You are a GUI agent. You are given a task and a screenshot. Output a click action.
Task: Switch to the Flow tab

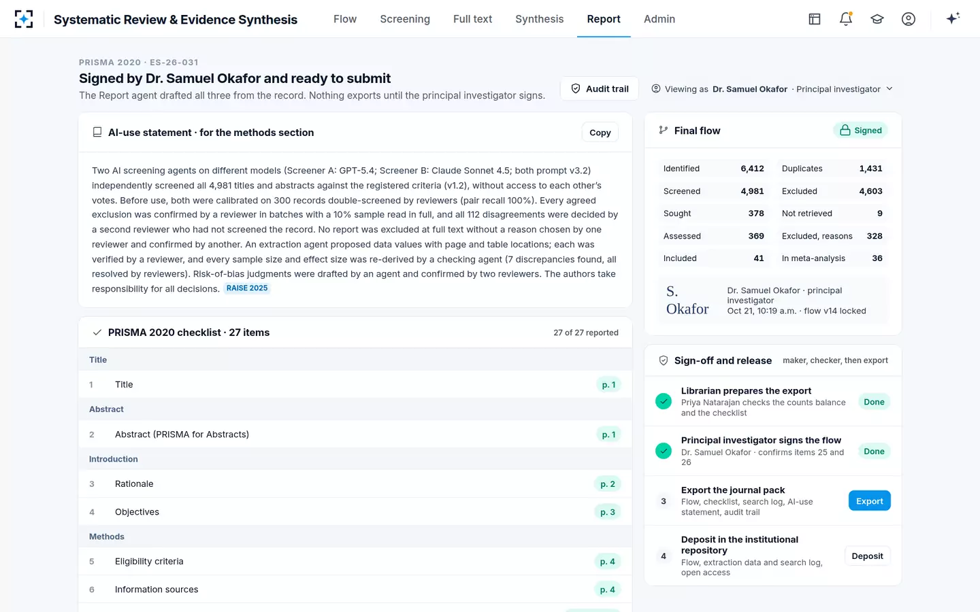click(x=345, y=19)
